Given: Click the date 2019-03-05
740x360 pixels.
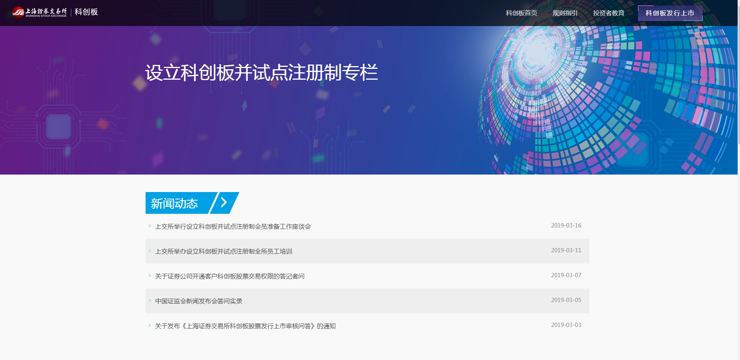Looking at the screenshot, I should [x=566, y=300].
